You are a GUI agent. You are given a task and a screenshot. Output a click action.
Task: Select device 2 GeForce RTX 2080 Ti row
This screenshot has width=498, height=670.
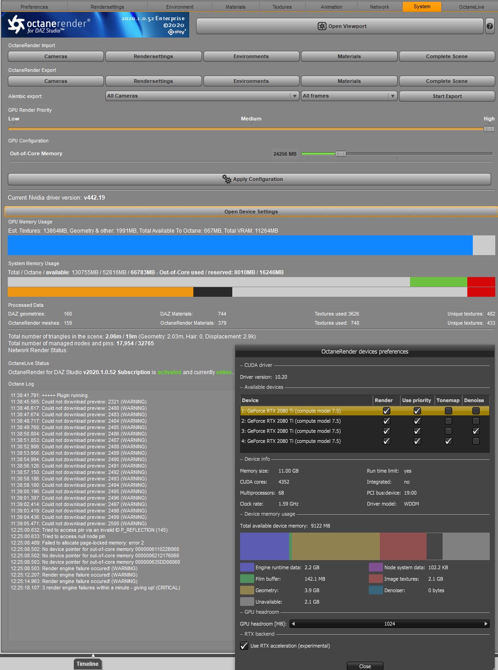click(x=365, y=421)
